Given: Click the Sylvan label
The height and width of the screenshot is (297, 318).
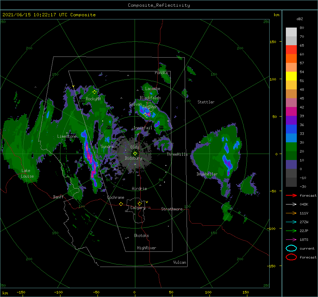Looking at the screenshot, I should click(135, 104).
